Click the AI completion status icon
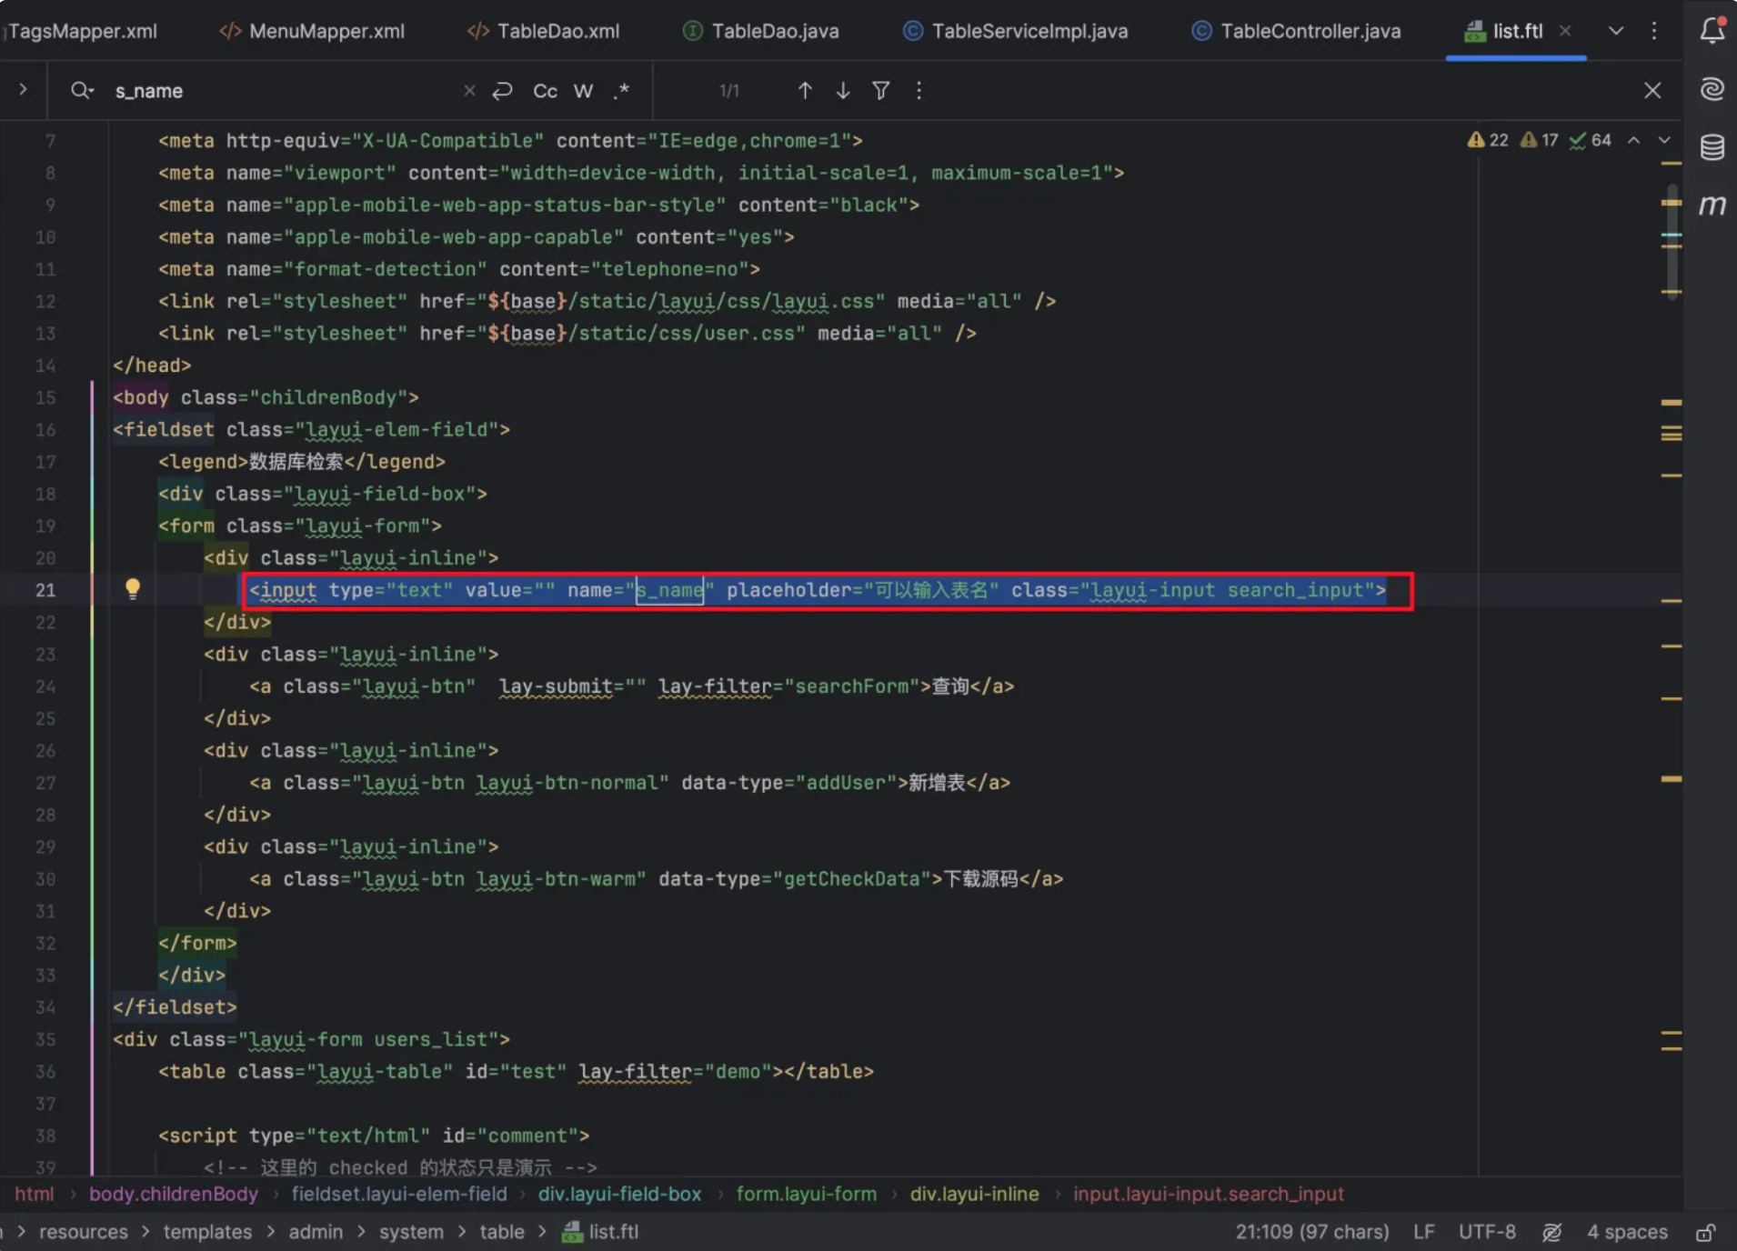 tap(1552, 1232)
